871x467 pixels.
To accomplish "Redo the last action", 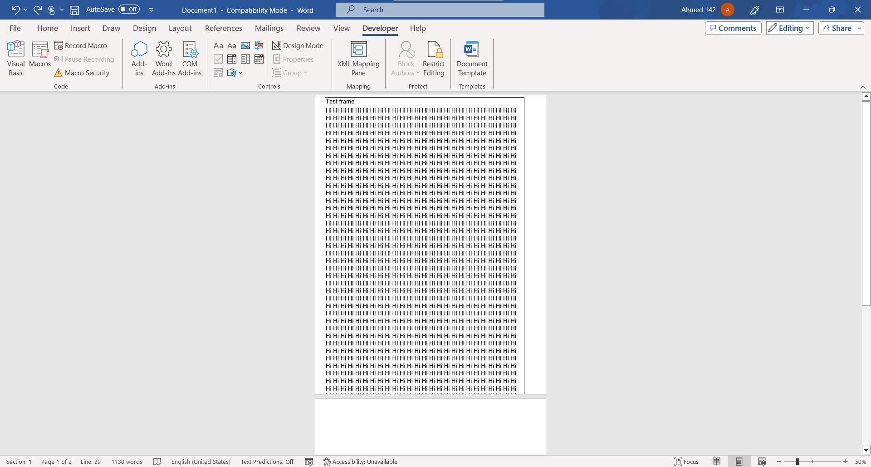I will coord(38,10).
